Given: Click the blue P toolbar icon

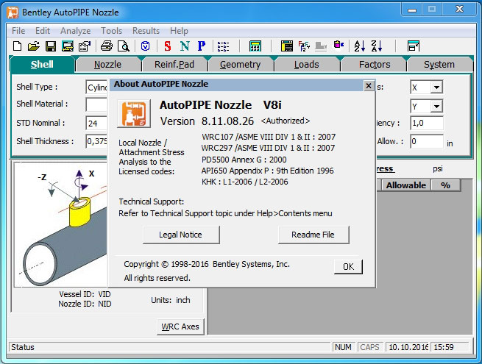Looking at the screenshot, I should pyautogui.click(x=202, y=46).
